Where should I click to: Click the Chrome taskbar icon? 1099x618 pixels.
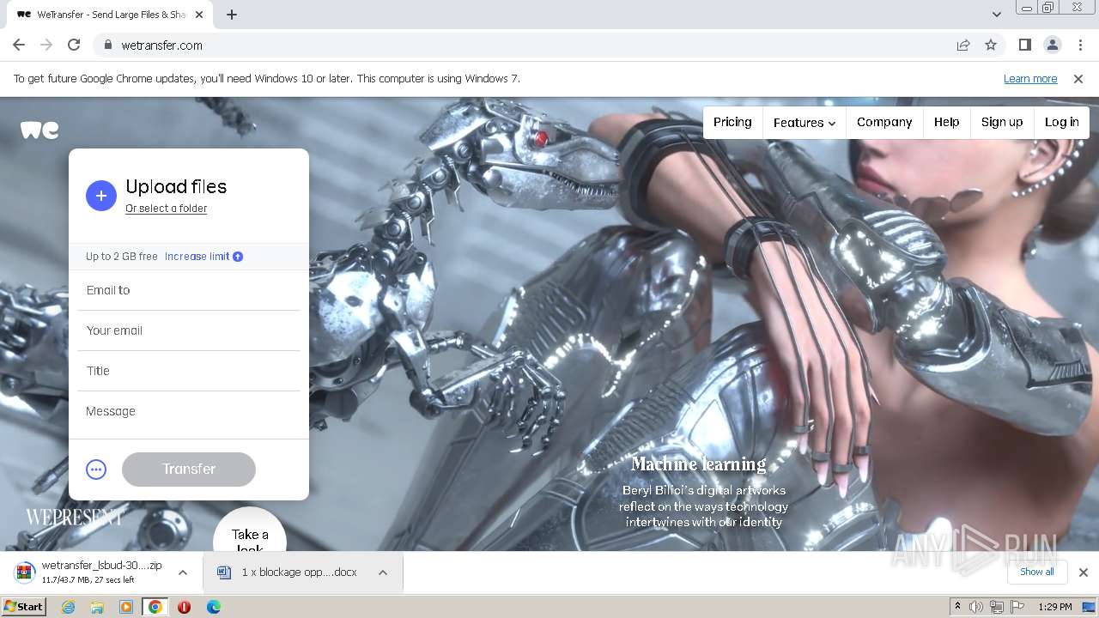click(x=155, y=607)
